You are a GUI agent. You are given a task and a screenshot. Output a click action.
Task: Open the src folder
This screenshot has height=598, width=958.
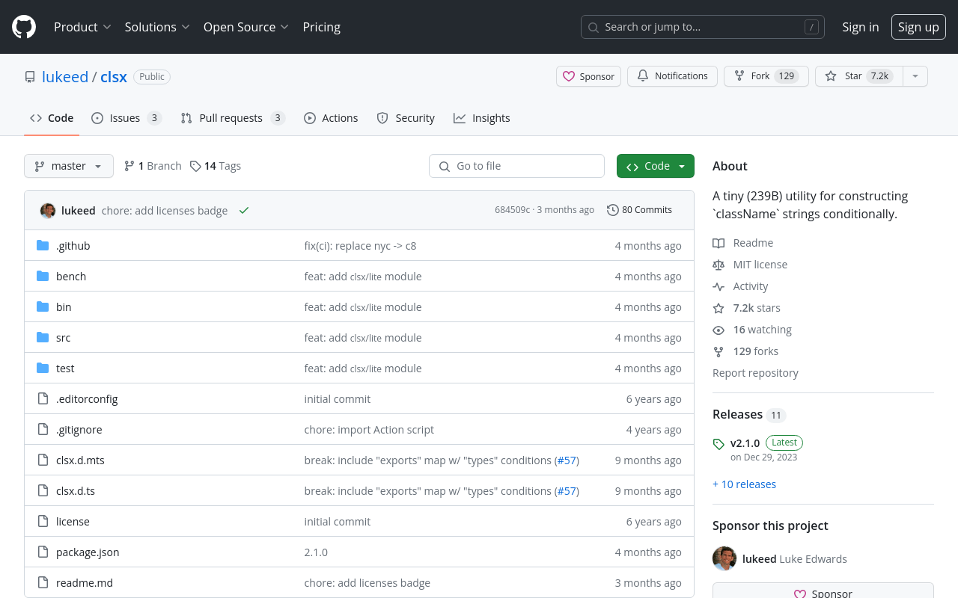pos(63,338)
